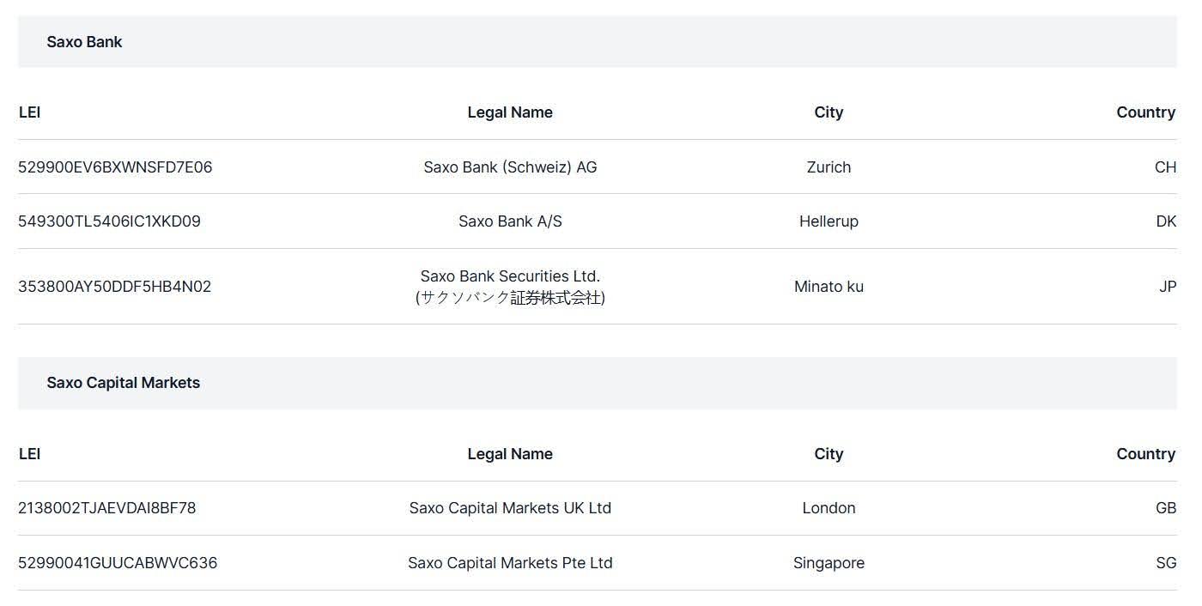Click the Saxo Capital Markets UK Ltd entry
1202x606 pixels.
510,508
